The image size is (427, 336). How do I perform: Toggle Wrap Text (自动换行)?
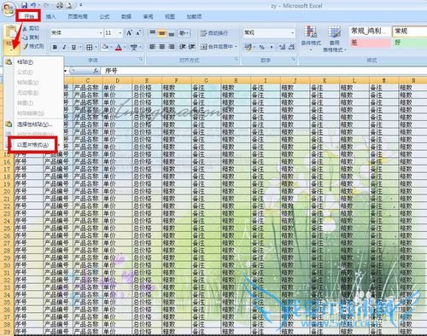click(x=214, y=33)
